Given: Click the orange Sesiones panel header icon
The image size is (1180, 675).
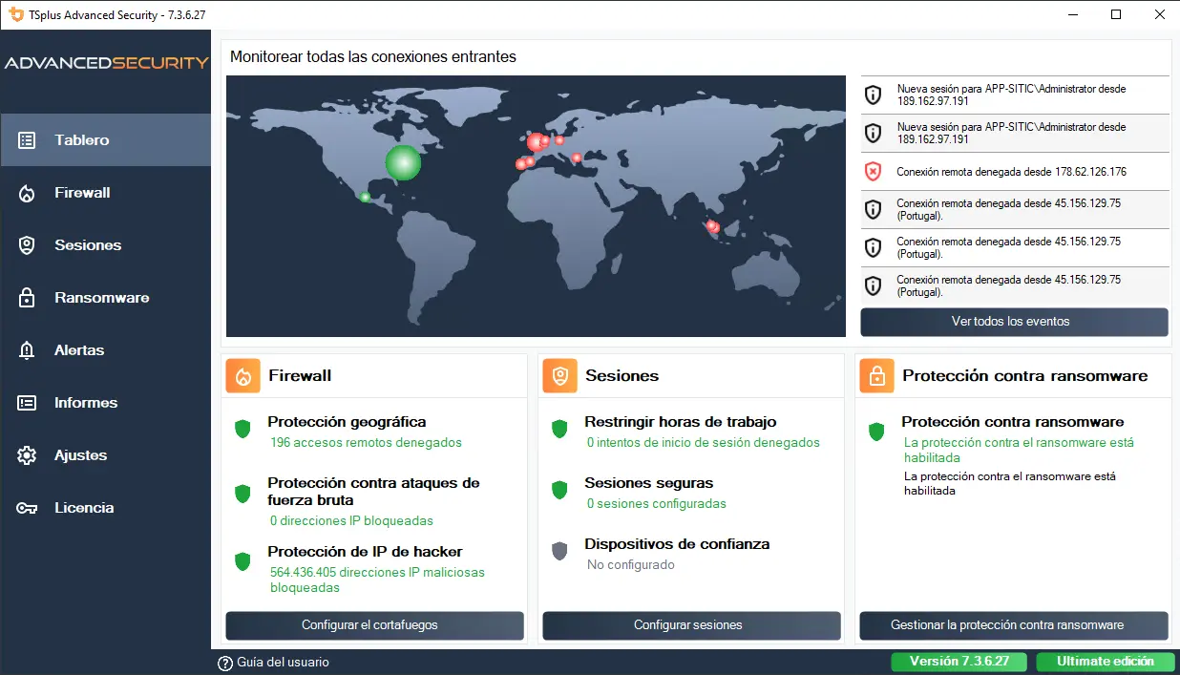Looking at the screenshot, I should pyautogui.click(x=559, y=376).
